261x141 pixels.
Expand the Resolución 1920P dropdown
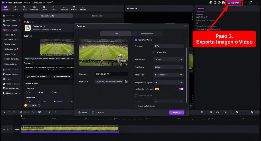pos(168,59)
